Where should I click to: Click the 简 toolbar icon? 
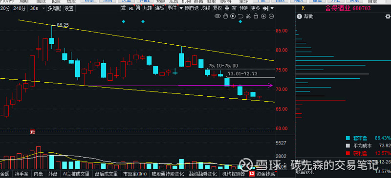(x=138, y=8)
